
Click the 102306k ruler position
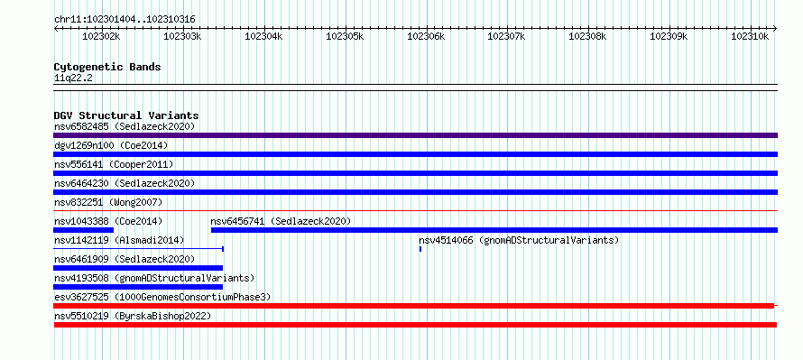pos(426,36)
